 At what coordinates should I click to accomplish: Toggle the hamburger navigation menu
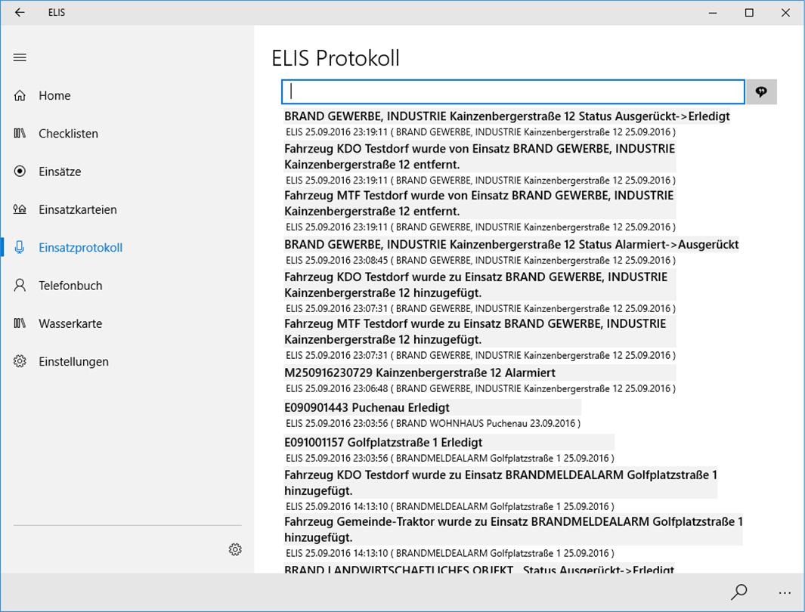pos(20,57)
